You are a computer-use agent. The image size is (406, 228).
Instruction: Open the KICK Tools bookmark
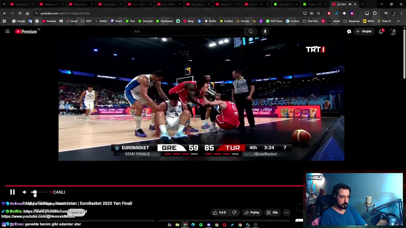(274, 21)
